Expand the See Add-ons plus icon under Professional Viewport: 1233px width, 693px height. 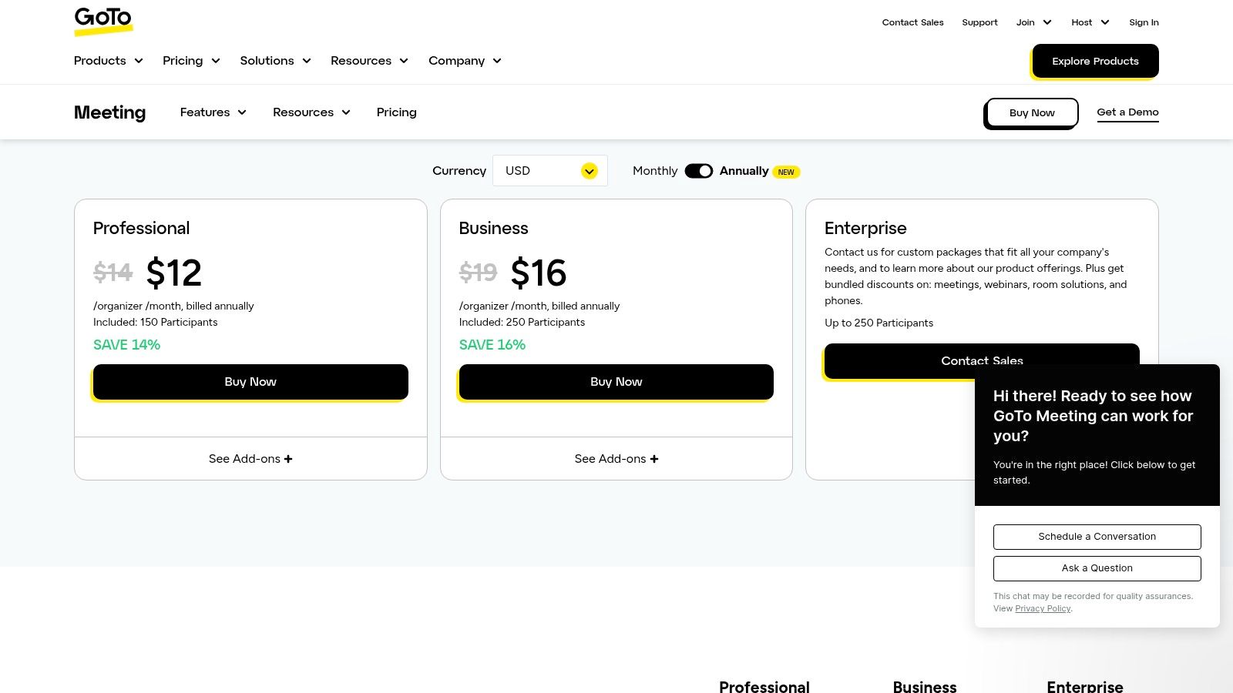coord(287,458)
